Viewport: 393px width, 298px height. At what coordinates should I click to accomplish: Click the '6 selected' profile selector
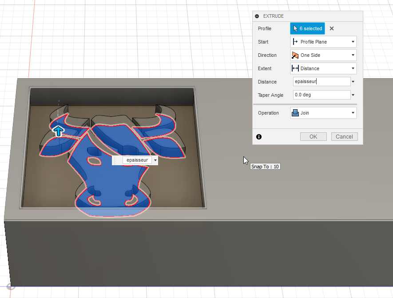click(308, 28)
